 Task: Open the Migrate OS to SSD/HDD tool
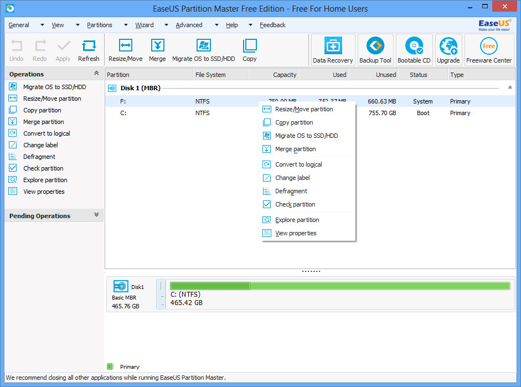203,49
